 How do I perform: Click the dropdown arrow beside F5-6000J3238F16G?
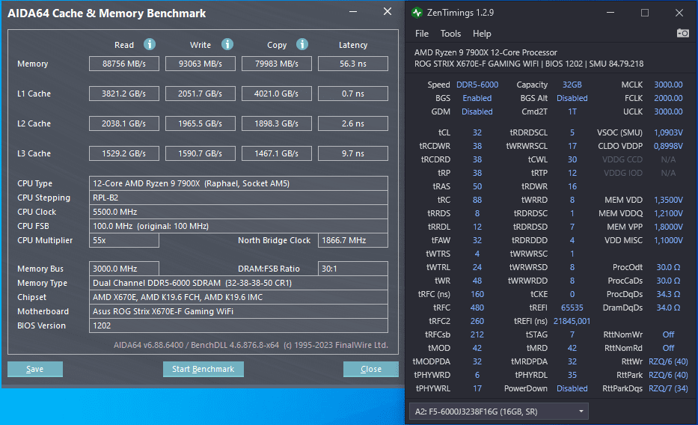point(581,412)
